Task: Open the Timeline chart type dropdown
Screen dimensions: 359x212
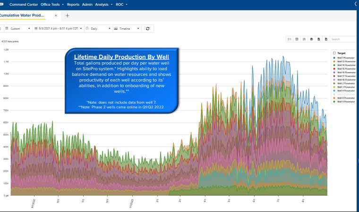Action: [x=128, y=29]
